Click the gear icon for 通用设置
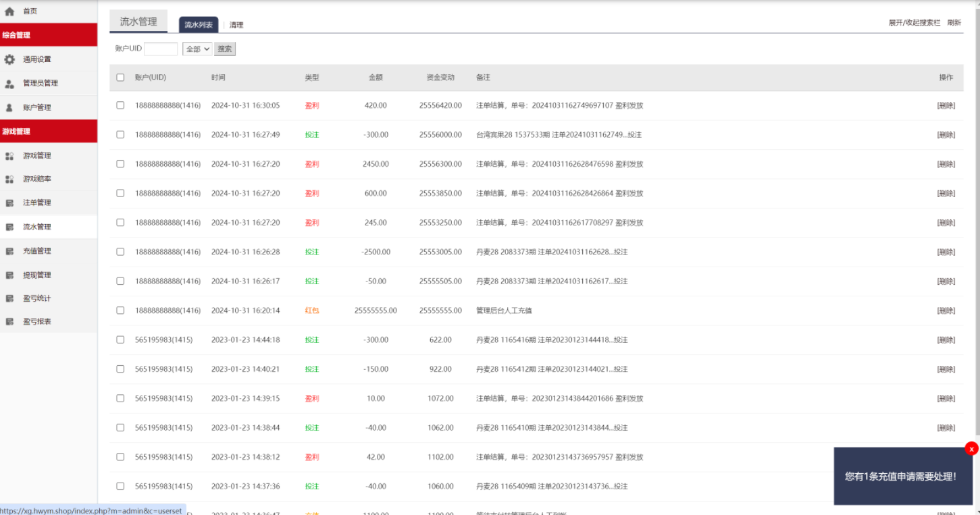The width and height of the screenshot is (980, 515). [x=9, y=59]
